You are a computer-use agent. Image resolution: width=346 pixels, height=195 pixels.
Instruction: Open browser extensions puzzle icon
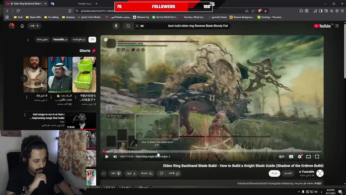point(301,11)
